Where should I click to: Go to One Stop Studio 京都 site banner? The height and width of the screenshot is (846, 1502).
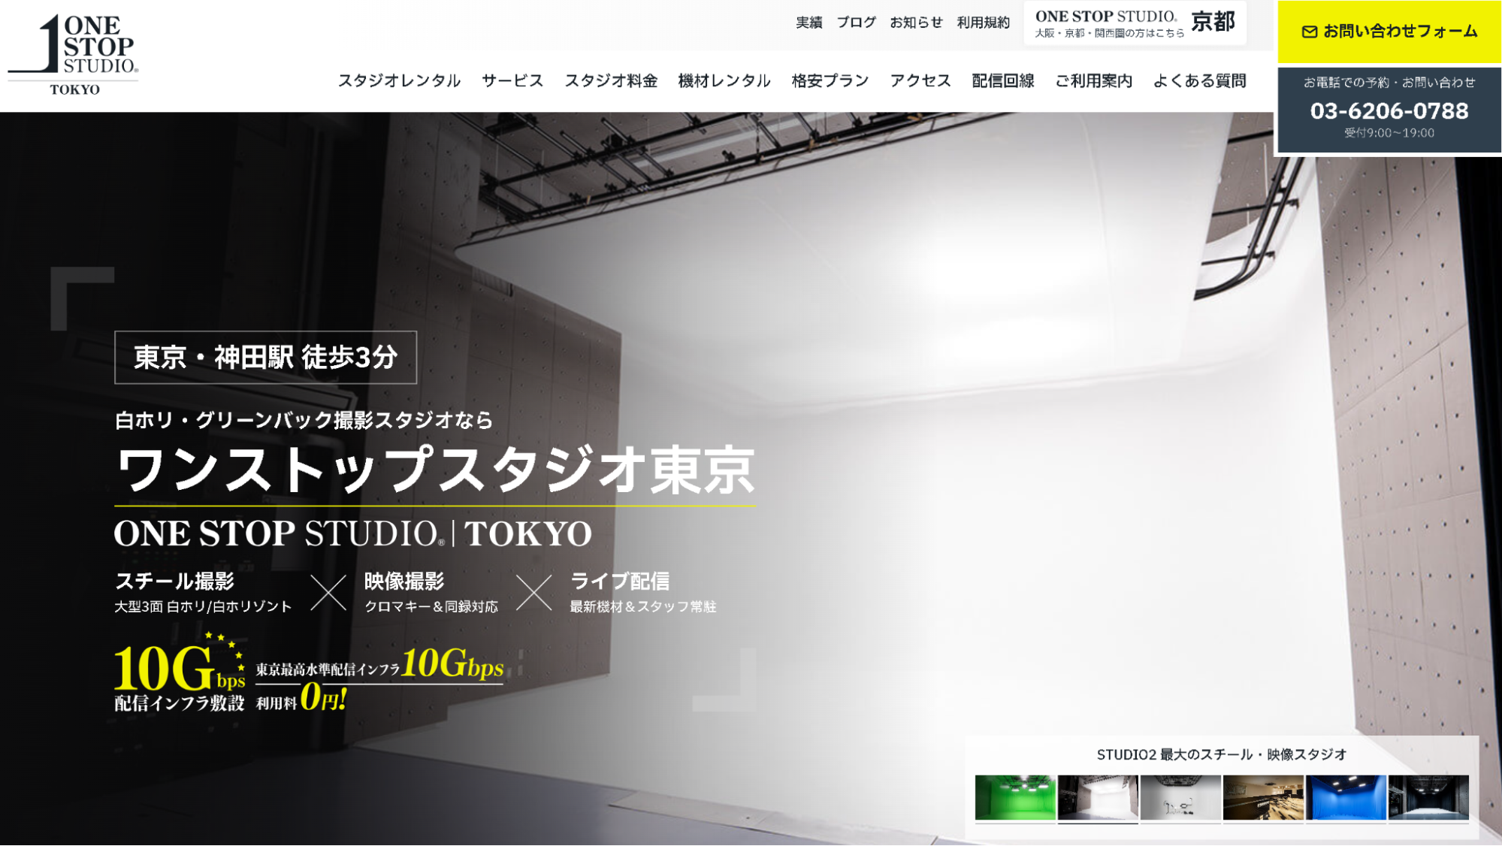click(1135, 23)
